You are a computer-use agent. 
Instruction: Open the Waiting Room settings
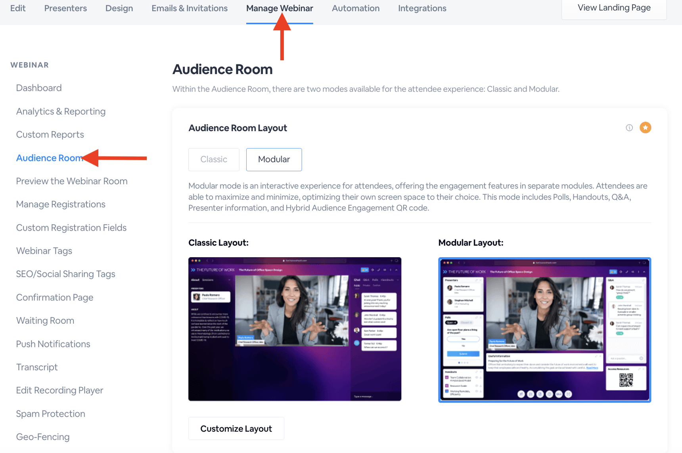pos(45,320)
